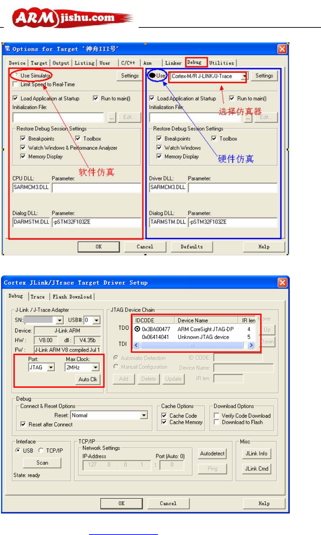321x535 pixels.
Task: Select the hardware Use radio button
Action: coord(152,75)
